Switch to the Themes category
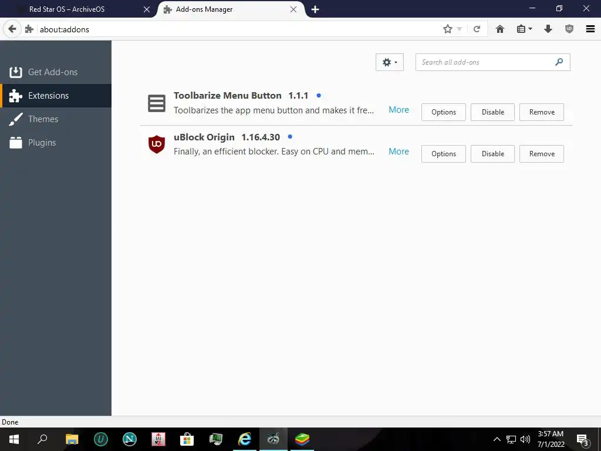601x451 pixels. [56, 119]
